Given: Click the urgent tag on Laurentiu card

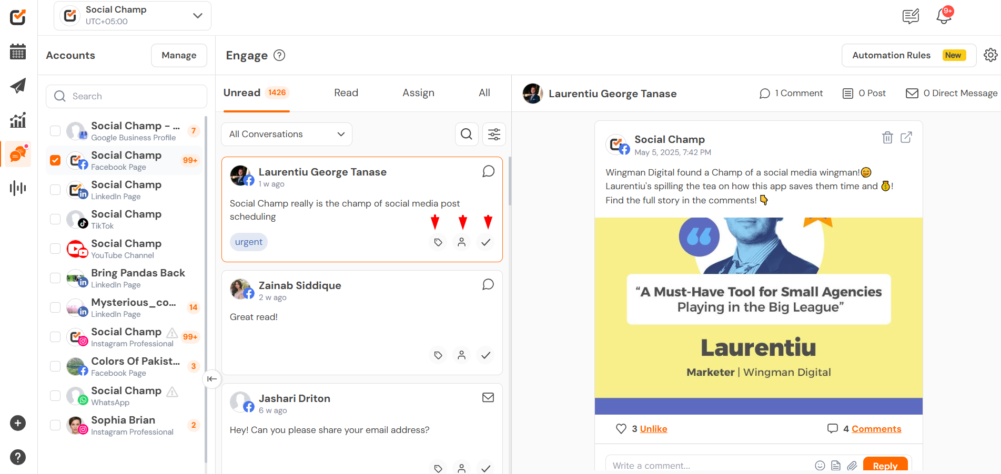Looking at the screenshot, I should pos(248,242).
